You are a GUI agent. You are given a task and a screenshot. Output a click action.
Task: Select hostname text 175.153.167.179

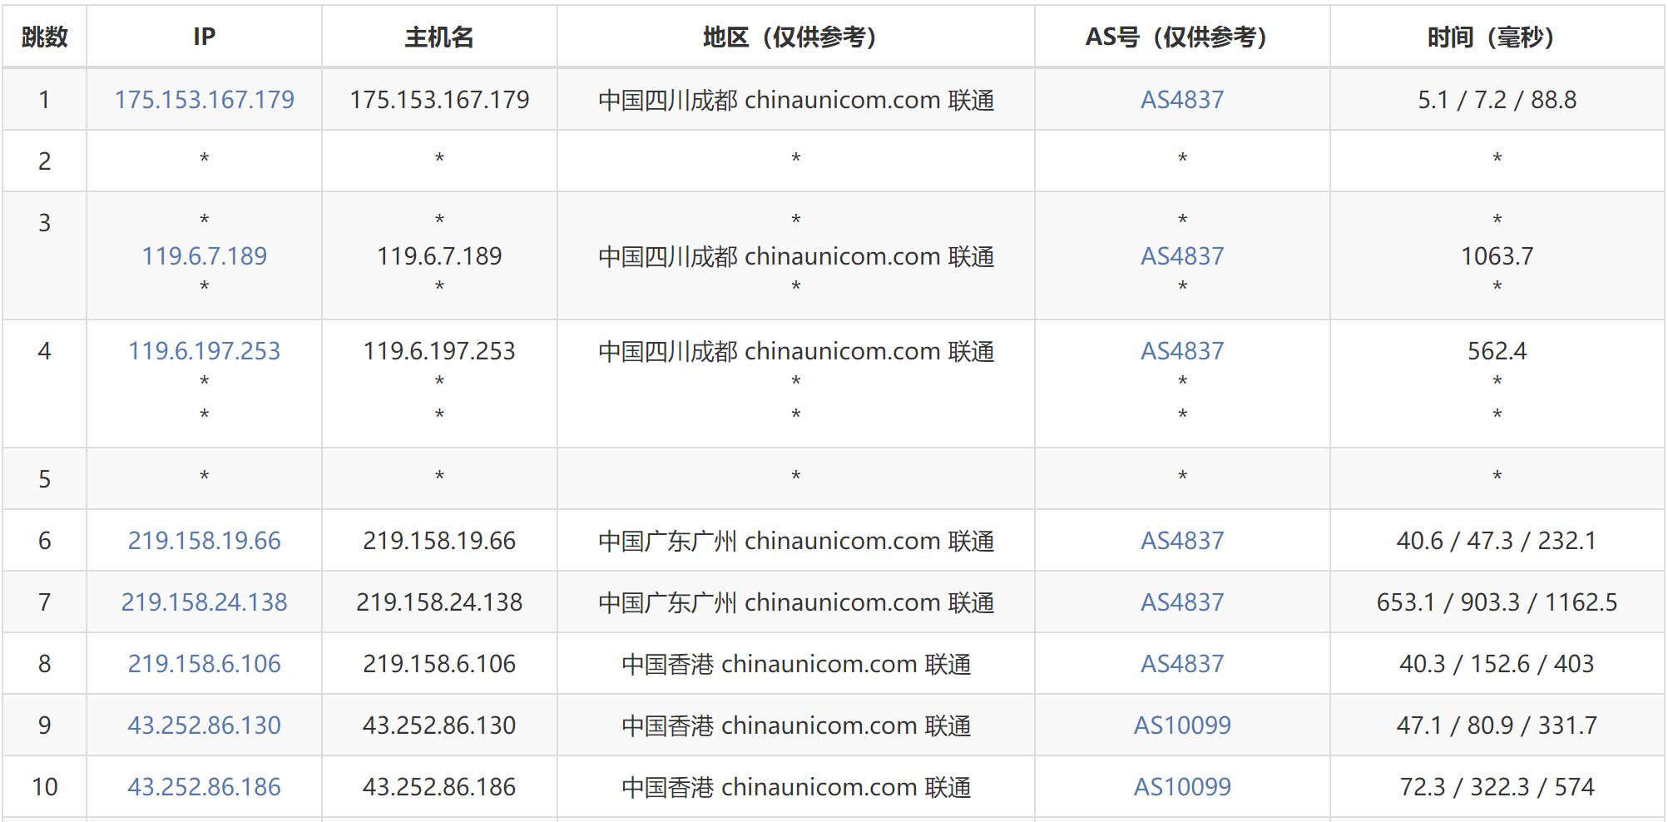439,100
